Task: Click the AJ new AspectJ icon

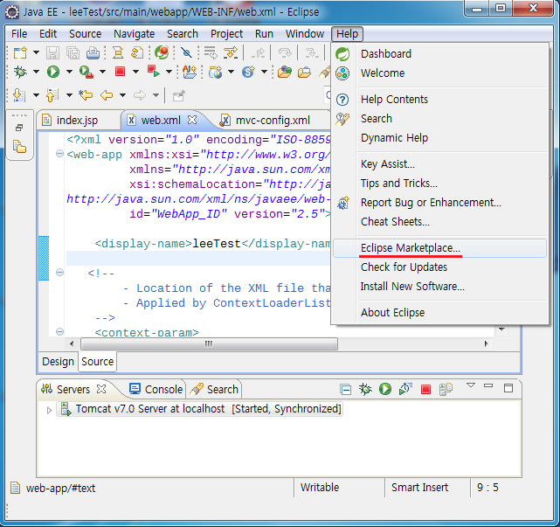Action: (x=190, y=72)
